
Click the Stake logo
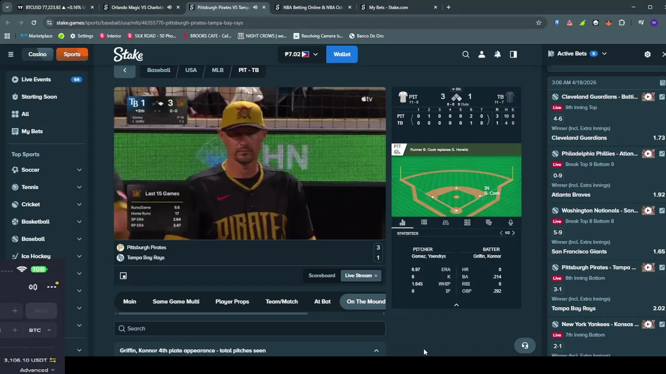(x=128, y=54)
